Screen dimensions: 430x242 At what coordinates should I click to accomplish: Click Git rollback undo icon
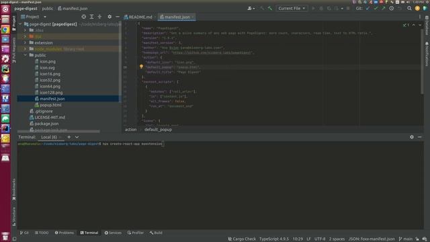coord(400,9)
